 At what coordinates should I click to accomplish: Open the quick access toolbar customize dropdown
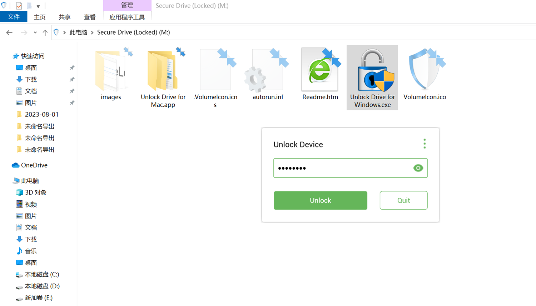[x=38, y=6]
